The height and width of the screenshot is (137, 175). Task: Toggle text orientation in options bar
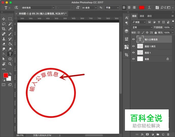[x=16, y=8]
